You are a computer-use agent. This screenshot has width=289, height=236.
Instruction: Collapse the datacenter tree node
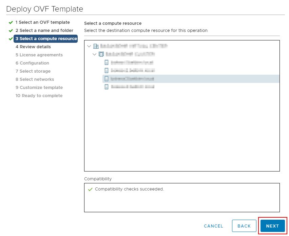click(x=89, y=46)
